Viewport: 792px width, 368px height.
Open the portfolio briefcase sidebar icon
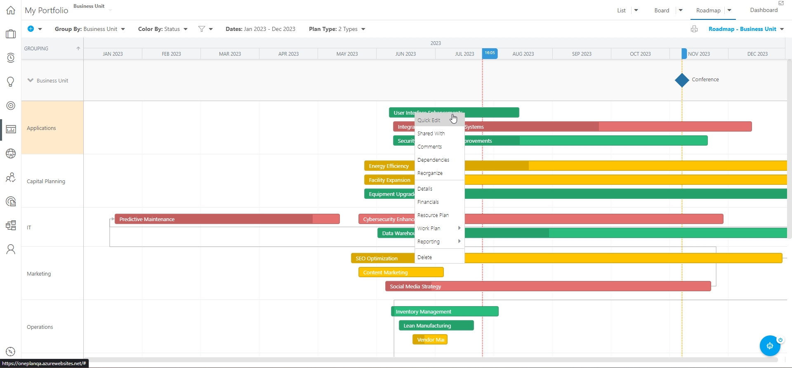pyautogui.click(x=11, y=34)
